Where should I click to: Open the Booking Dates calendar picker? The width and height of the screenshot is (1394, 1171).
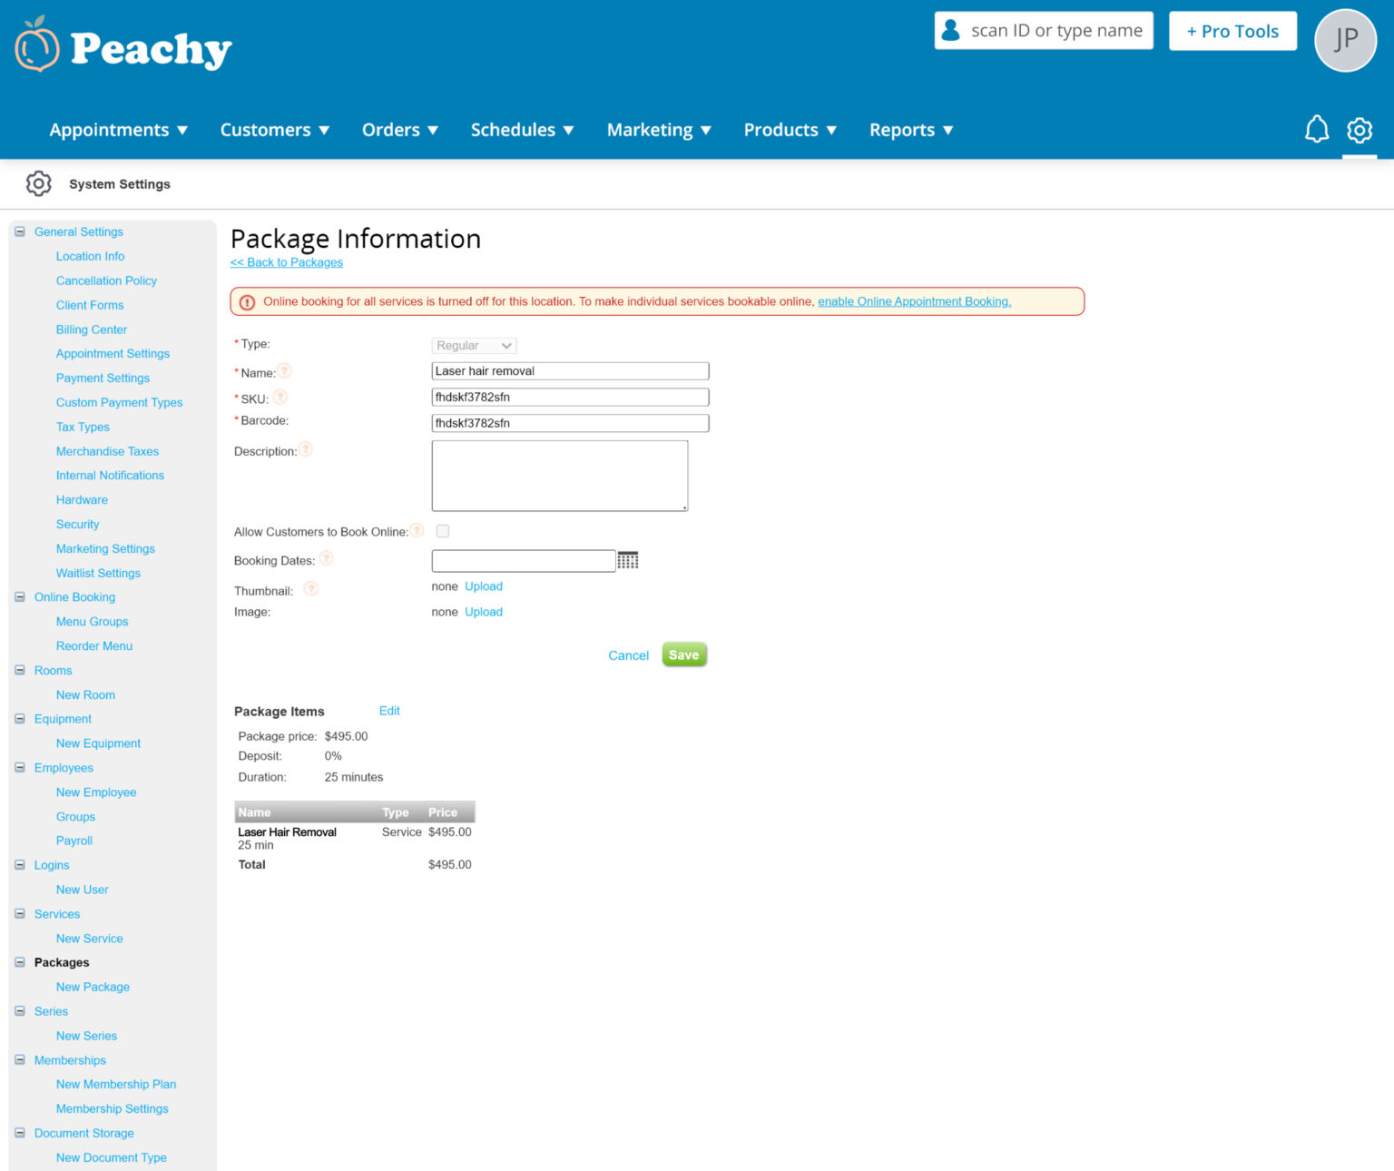pos(627,561)
